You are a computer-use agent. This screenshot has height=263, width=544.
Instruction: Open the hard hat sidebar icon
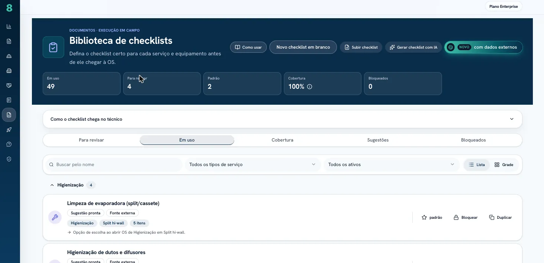pos(9,56)
